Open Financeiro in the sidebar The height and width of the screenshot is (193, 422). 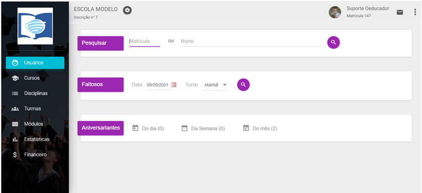click(x=35, y=155)
